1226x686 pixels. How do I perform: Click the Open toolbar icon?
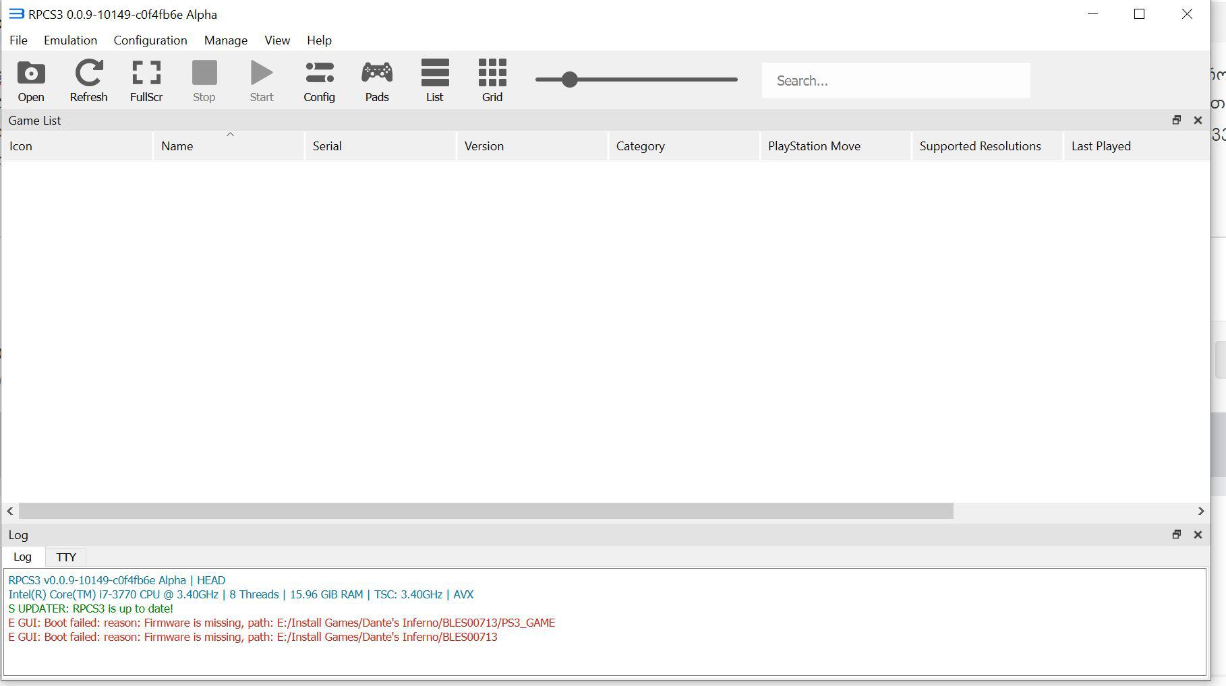(31, 81)
